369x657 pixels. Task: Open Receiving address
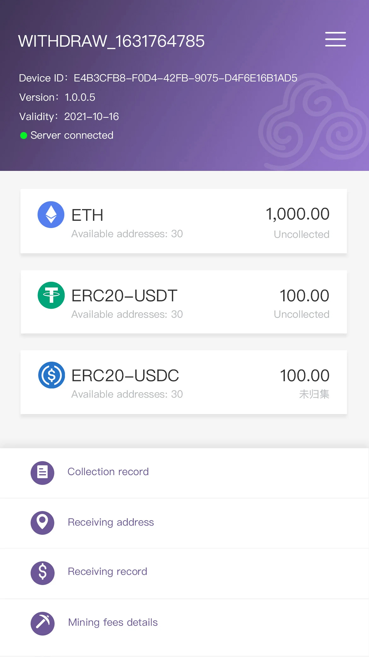click(x=111, y=522)
